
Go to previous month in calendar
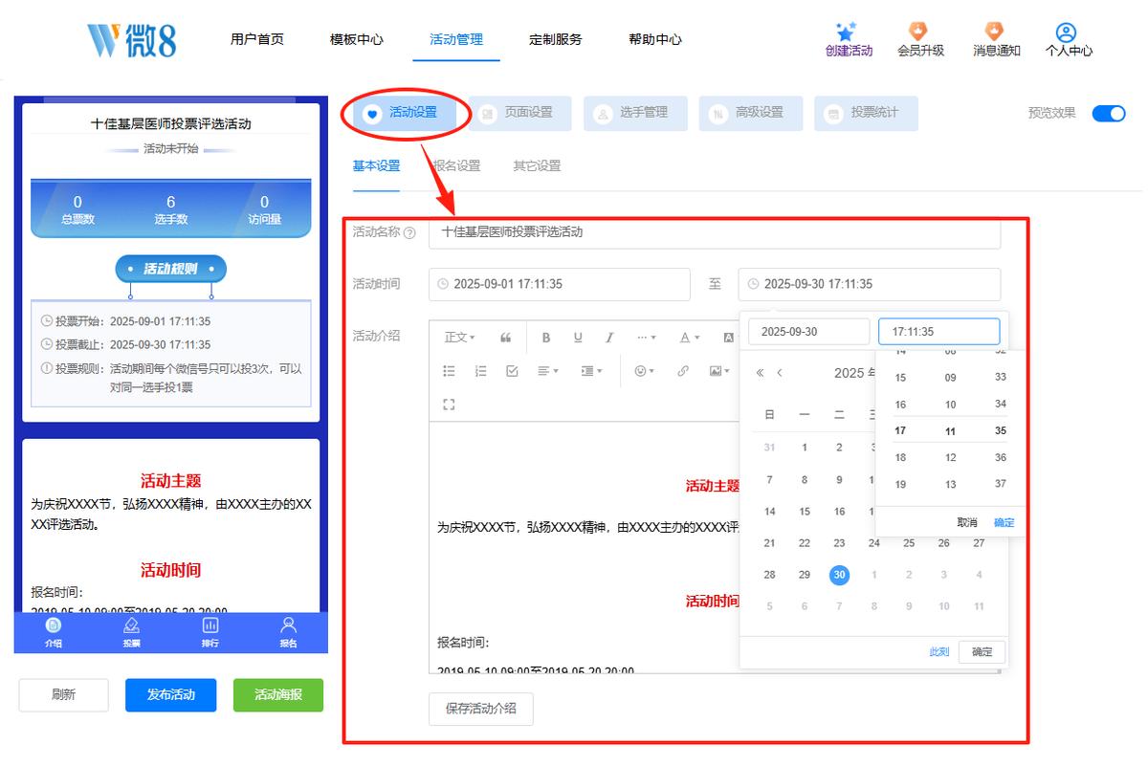point(780,373)
